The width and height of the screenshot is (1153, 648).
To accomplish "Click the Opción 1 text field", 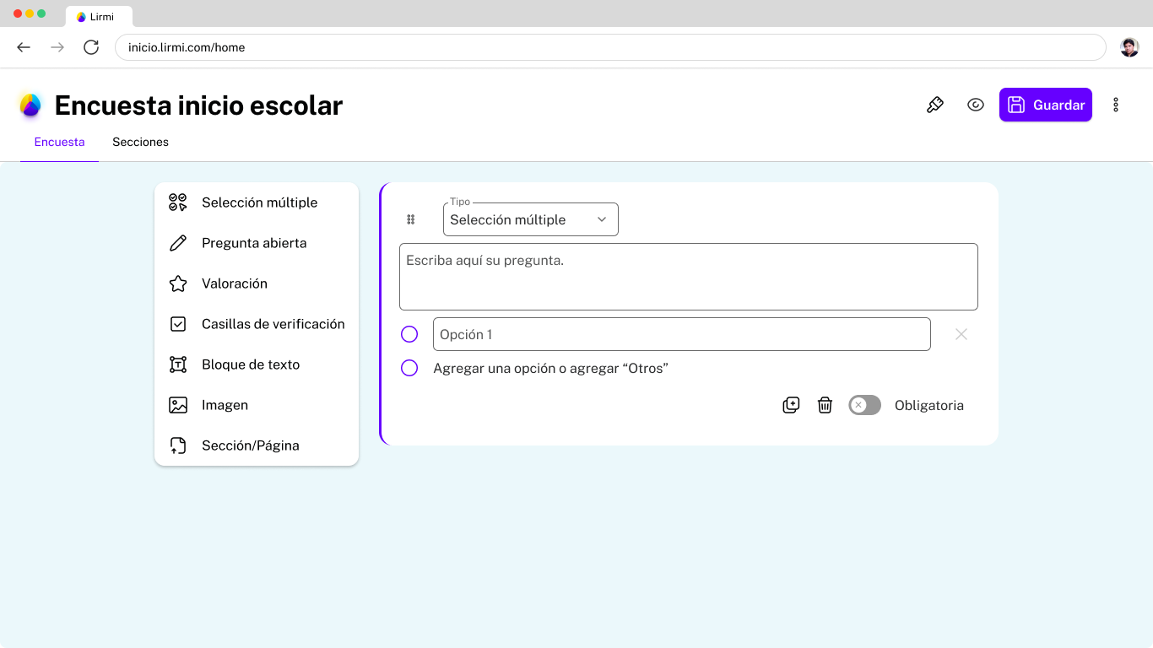I will [682, 334].
